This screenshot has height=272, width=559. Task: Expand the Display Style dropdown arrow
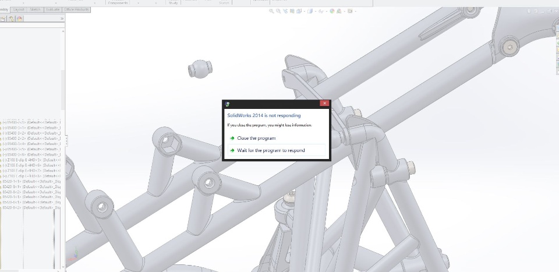(x=316, y=12)
